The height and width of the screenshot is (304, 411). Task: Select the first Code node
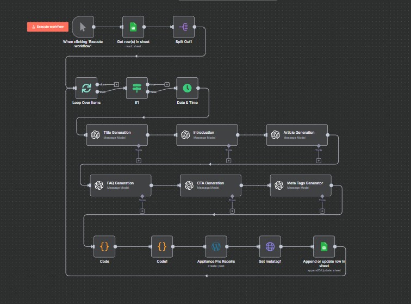pyautogui.click(x=104, y=246)
